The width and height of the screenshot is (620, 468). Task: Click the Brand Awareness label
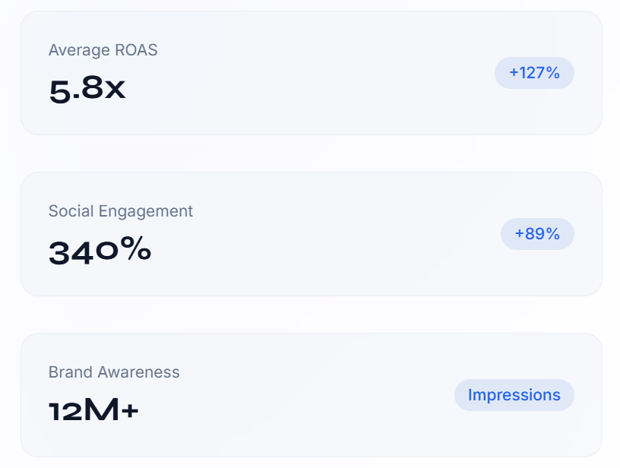(x=114, y=372)
